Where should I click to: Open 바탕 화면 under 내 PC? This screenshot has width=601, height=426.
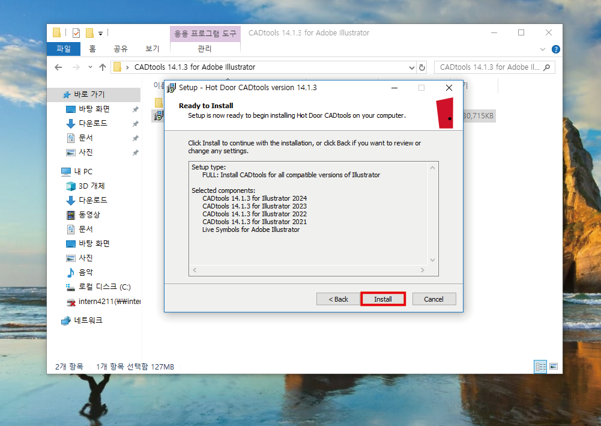pyautogui.click(x=94, y=243)
